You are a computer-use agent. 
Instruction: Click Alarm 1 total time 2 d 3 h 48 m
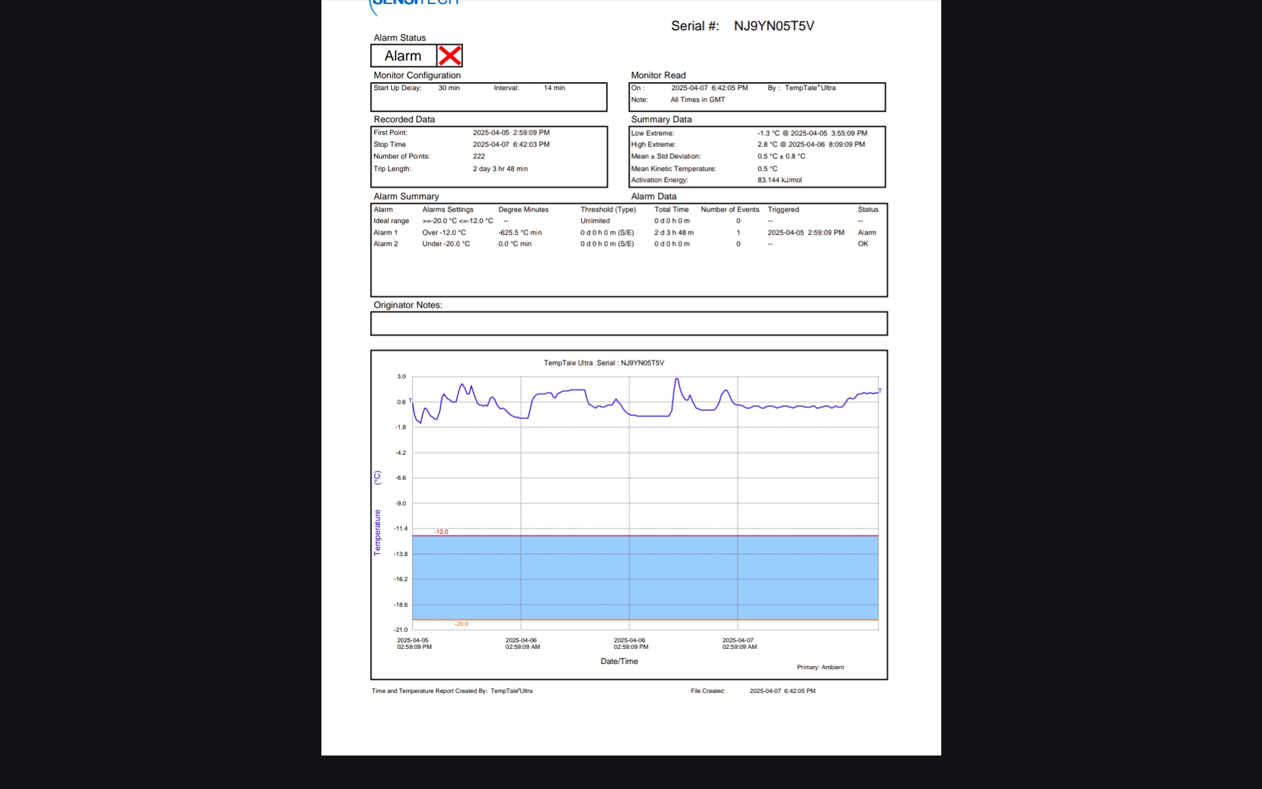(674, 233)
